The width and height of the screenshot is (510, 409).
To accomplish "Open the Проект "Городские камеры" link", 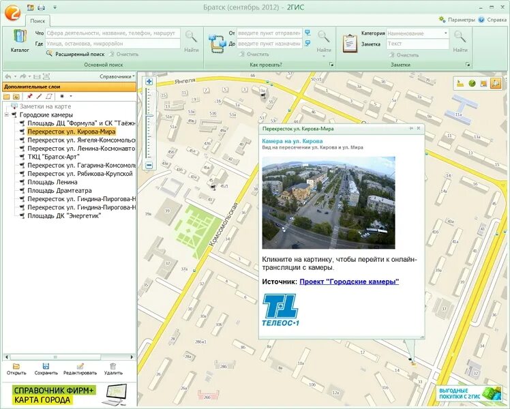I will [x=349, y=282].
